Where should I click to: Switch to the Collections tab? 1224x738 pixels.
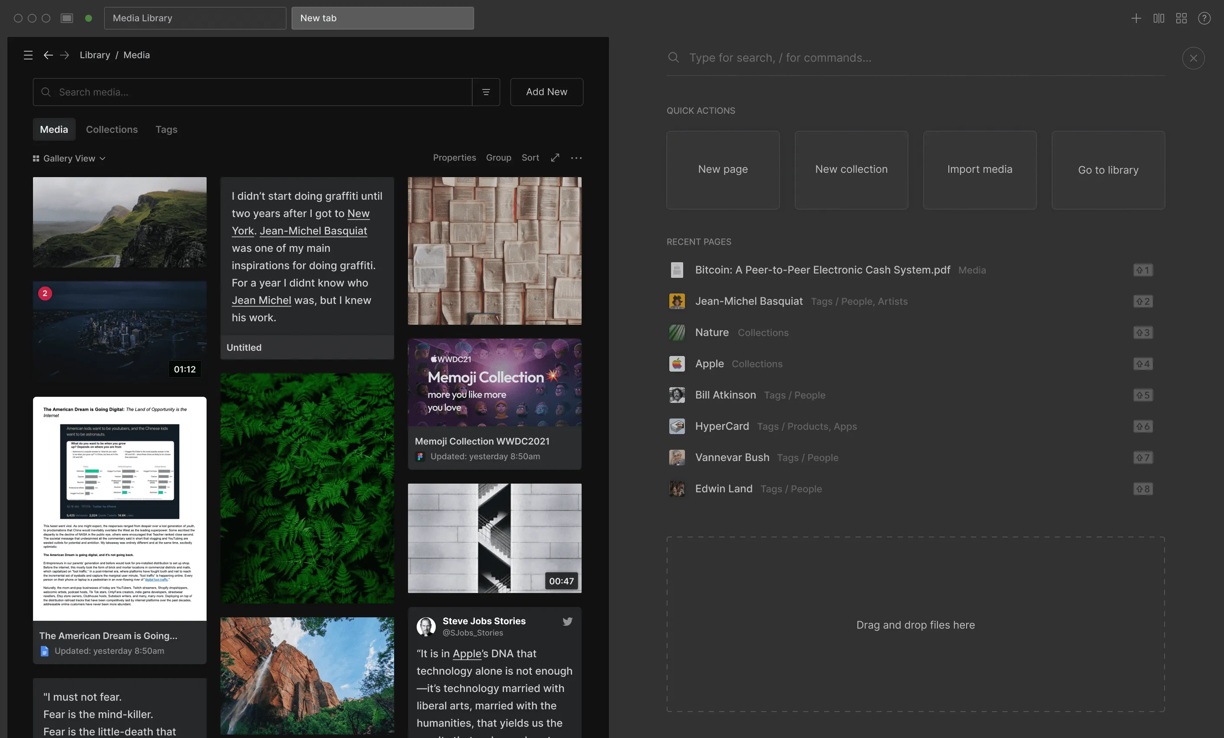tap(112, 129)
